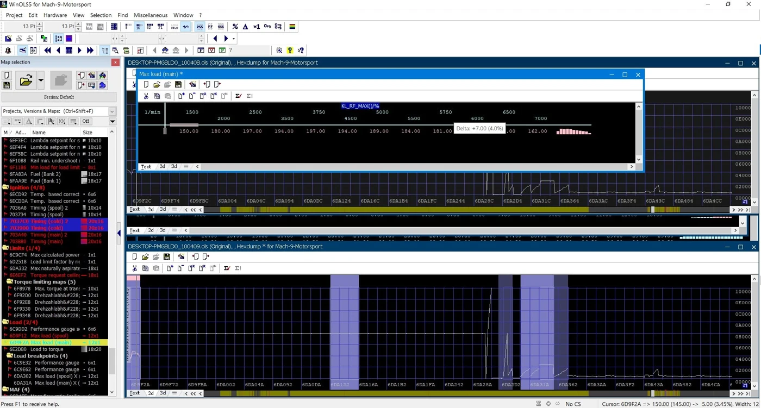Jump to last map with double-right arrows

90,51
